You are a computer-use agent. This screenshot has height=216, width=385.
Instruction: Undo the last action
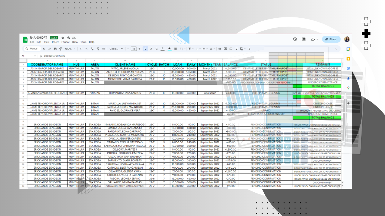pyautogui.click(x=44, y=49)
